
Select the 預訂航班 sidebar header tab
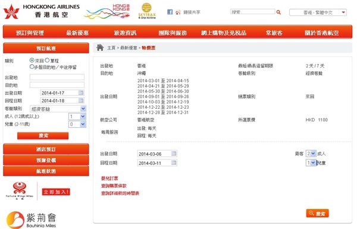tap(46, 48)
